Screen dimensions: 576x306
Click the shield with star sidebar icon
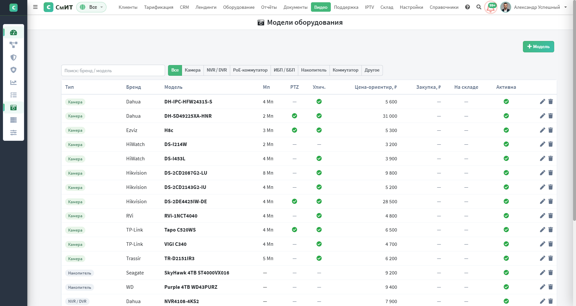(13, 70)
